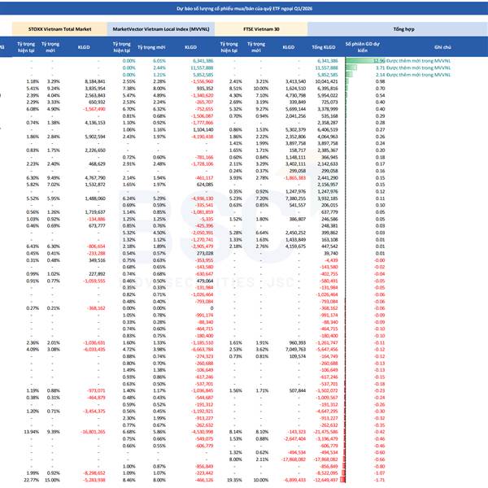488x488 pixels.
Task: Click the red value -21,475,586
Action: pos(325,432)
